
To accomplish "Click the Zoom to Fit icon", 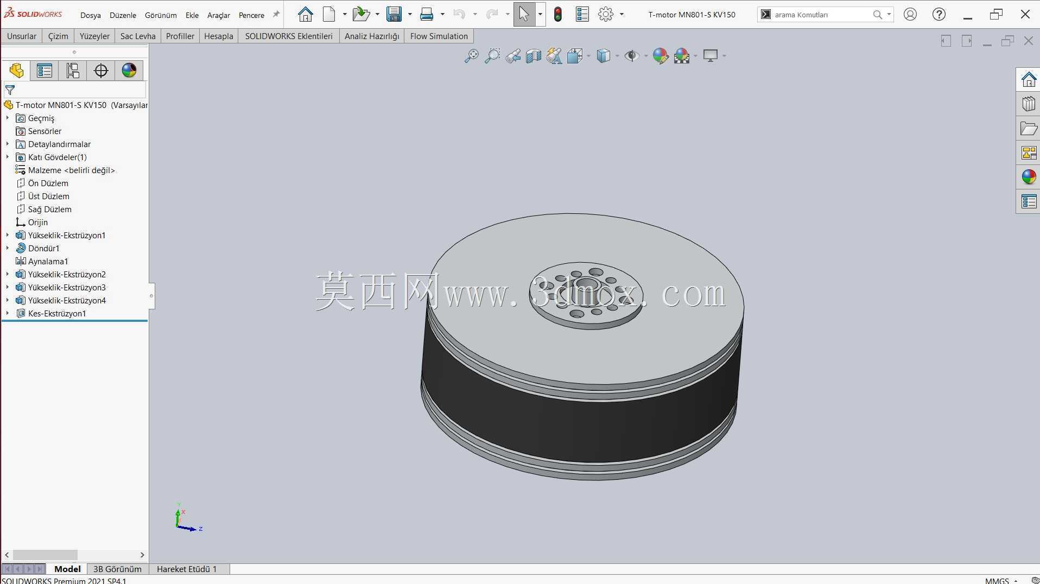I will pyautogui.click(x=471, y=55).
